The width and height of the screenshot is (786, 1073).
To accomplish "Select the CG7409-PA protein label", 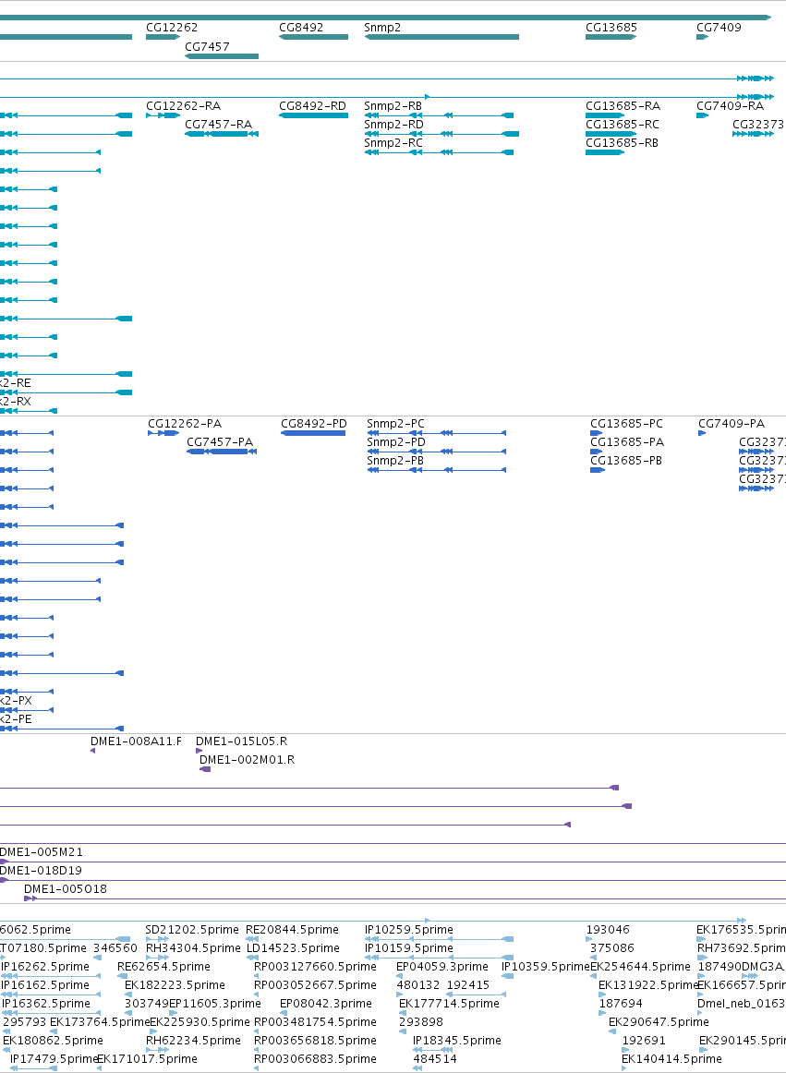I will (x=732, y=424).
